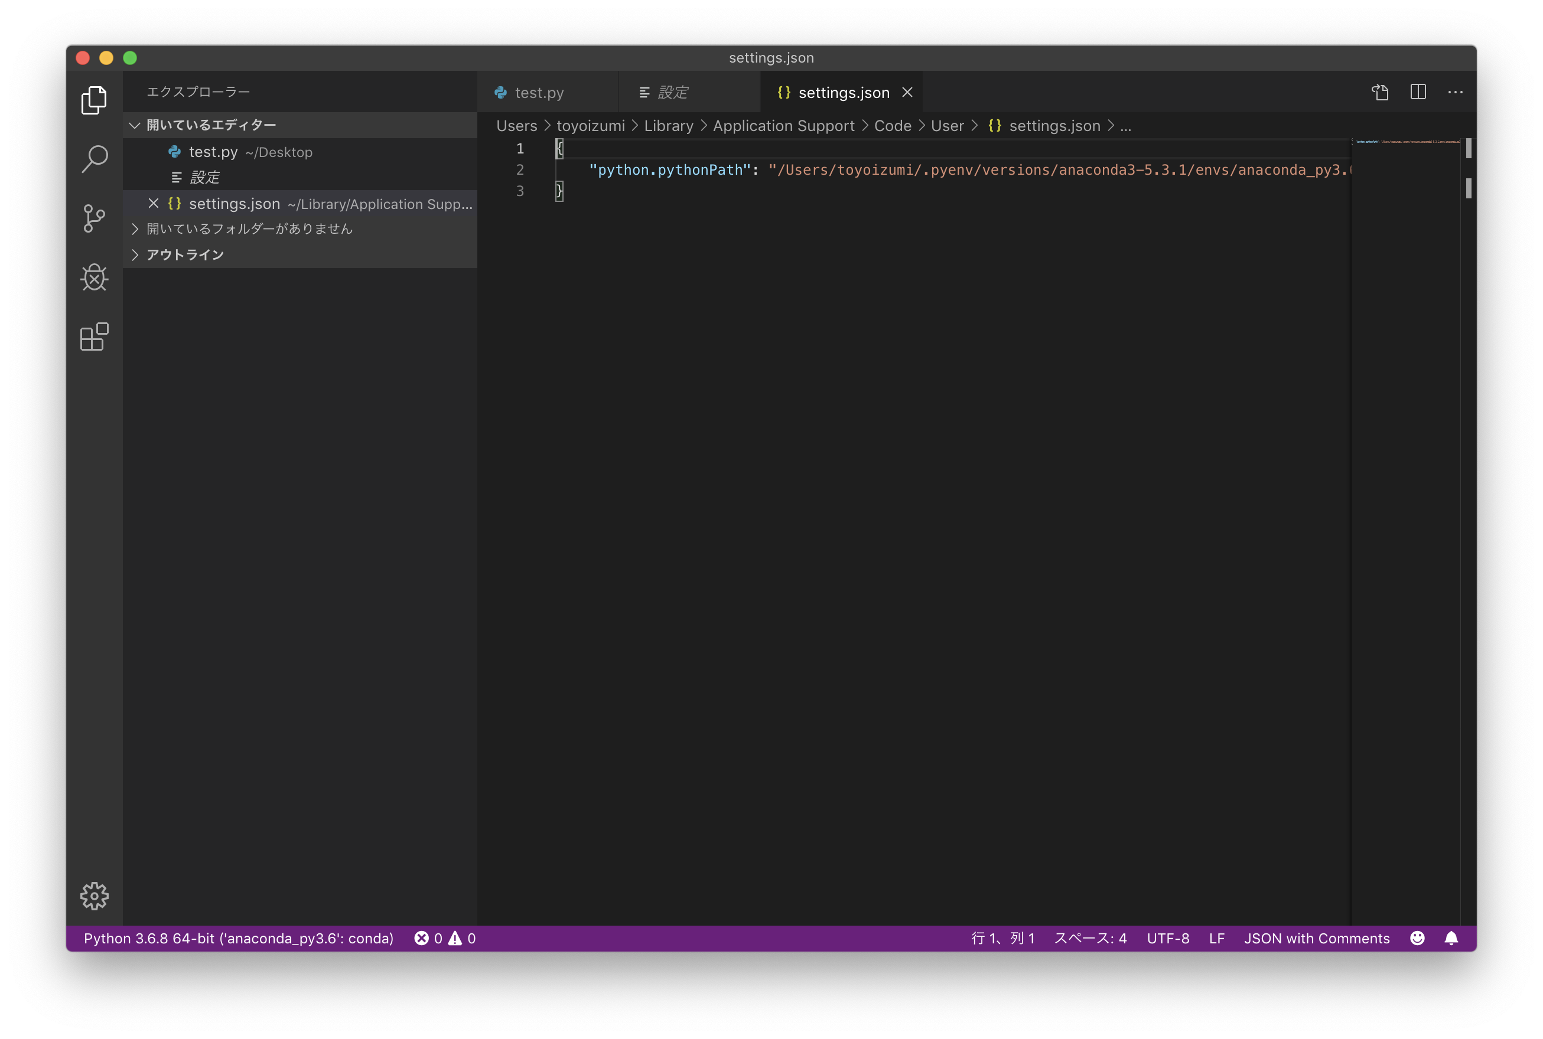Viewport: 1543px width, 1039px height.
Task: Click the settings.json breadcrumb segment
Action: [x=1044, y=126]
